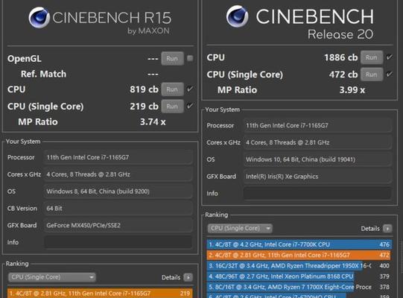Select R20 Processor field i7-1165G7
This screenshot has width=403, height=298.
point(317,125)
